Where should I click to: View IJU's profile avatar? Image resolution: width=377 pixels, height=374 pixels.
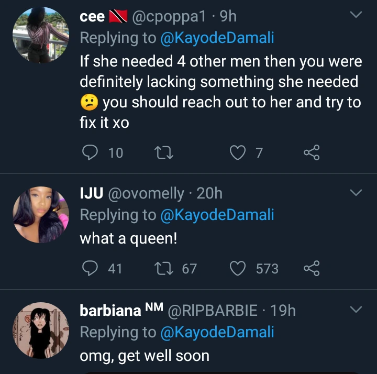click(x=41, y=215)
